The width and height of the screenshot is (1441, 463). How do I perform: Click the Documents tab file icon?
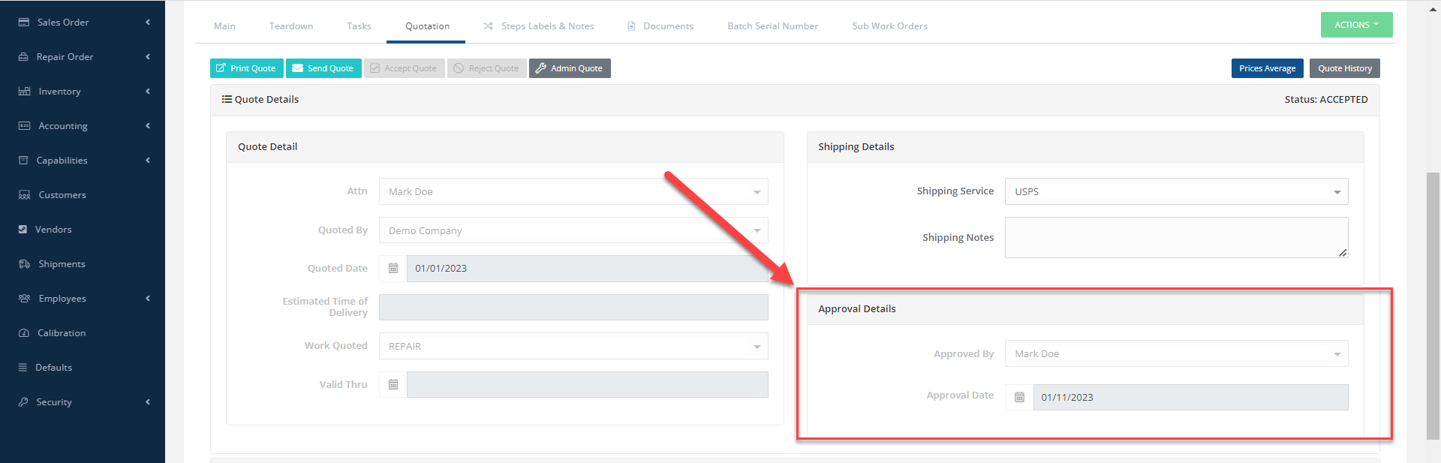631,26
